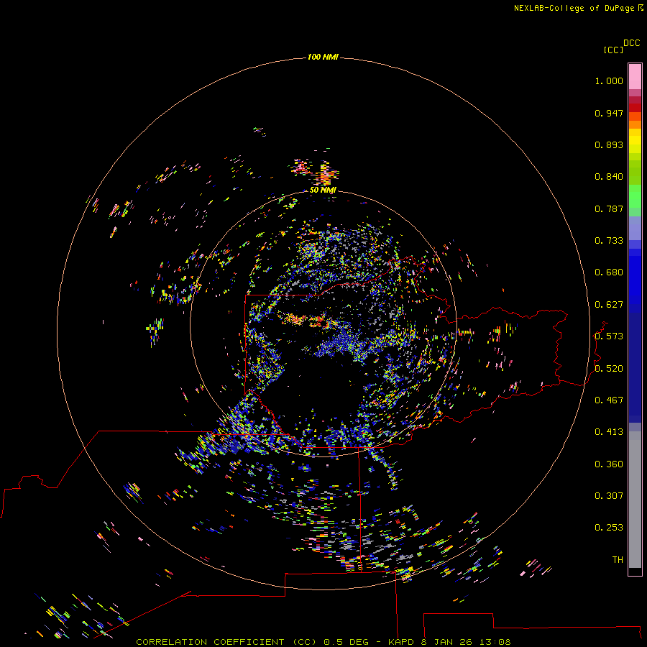This screenshot has height=647, width=647.
Task: Click the 0.627 legend value
Action: pos(609,305)
